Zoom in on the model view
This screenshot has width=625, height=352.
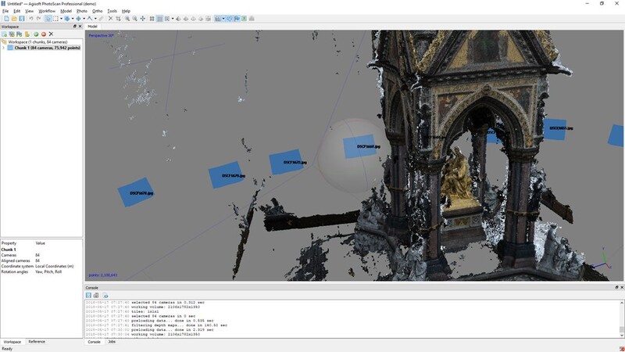[x=127, y=18]
